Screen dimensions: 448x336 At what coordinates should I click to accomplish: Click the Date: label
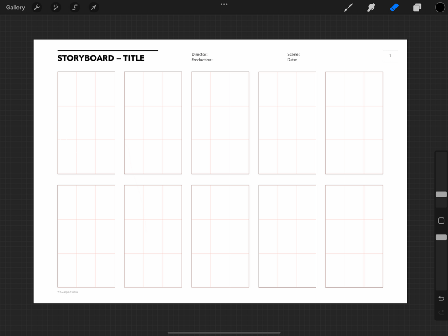292,60
